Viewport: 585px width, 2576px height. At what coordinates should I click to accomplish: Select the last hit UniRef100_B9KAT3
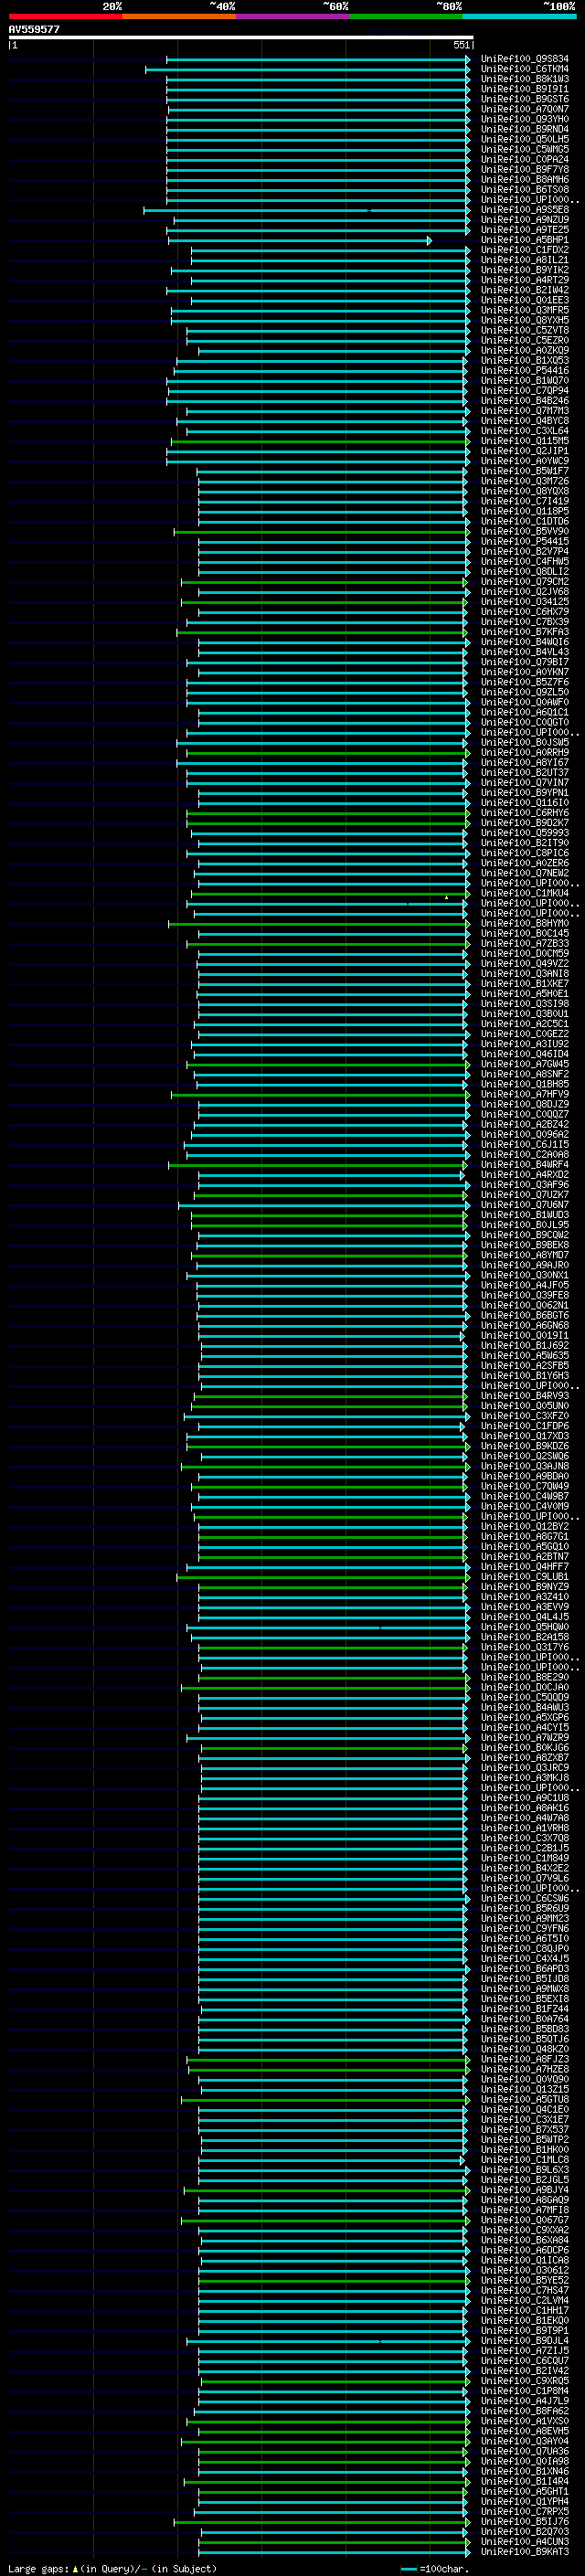[525, 2551]
